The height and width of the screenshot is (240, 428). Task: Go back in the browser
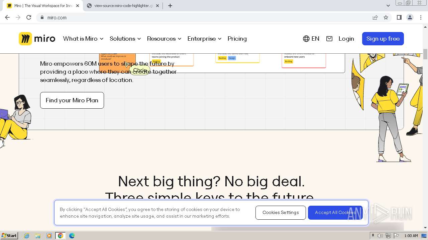tap(7, 17)
